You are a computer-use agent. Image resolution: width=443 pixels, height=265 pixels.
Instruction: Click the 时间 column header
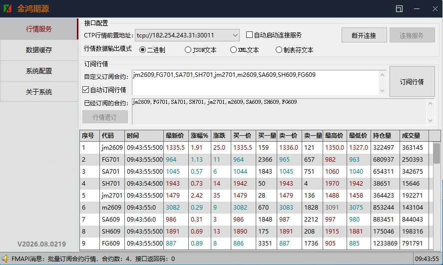[144, 136]
